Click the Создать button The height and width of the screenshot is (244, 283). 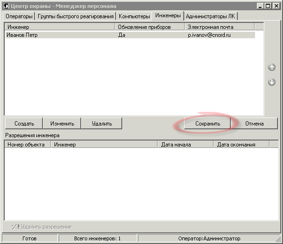pos(24,124)
